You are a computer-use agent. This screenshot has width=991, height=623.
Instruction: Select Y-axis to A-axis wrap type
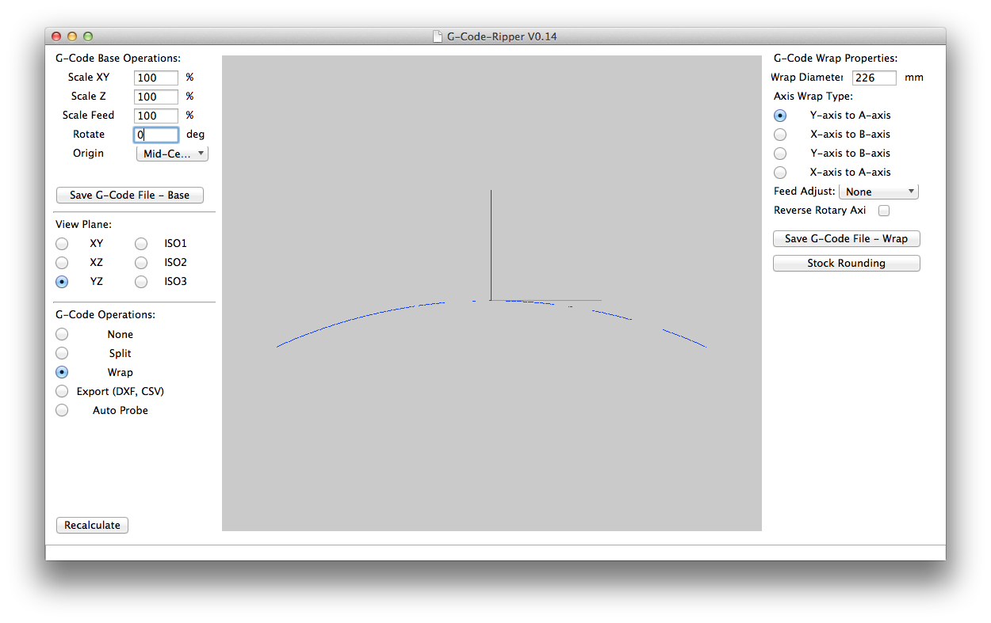[x=780, y=116]
